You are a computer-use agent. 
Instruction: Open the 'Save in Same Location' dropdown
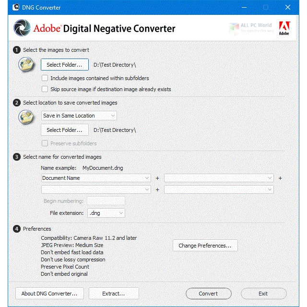click(79, 116)
